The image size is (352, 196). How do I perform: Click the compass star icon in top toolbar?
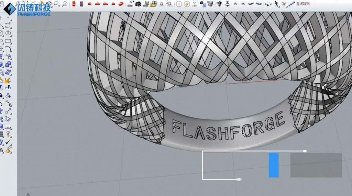click(x=284, y=4)
